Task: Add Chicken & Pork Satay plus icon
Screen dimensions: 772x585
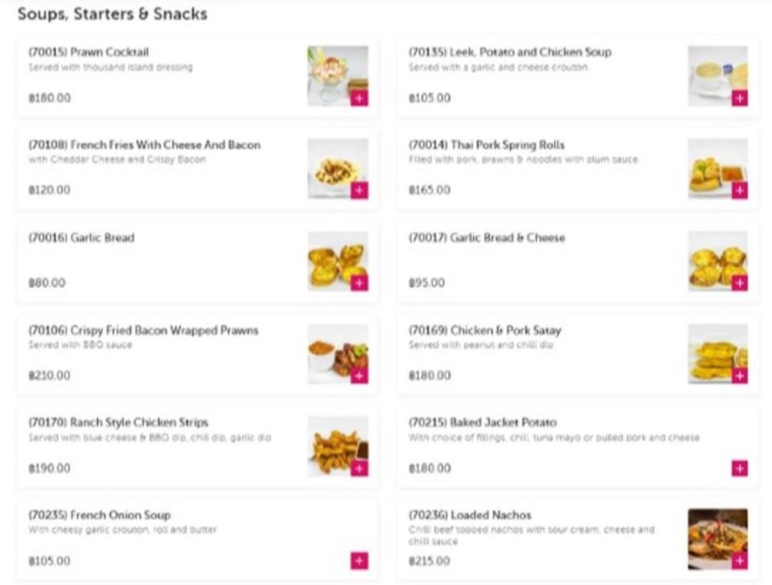Action: click(x=740, y=376)
